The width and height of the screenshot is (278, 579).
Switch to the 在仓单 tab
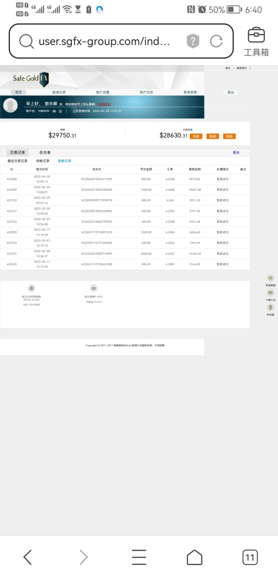pos(45,152)
